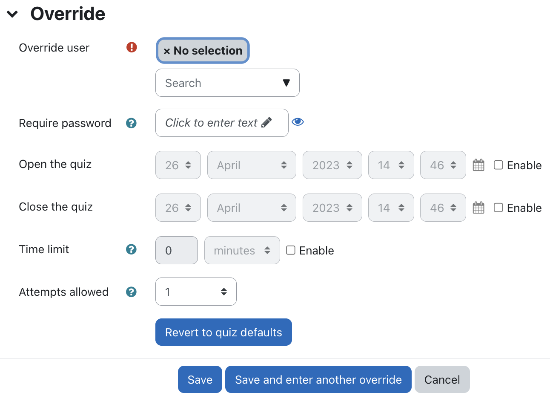The height and width of the screenshot is (399, 550).
Task: Click Save and enter another override
Action: pyautogui.click(x=318, y=379)
